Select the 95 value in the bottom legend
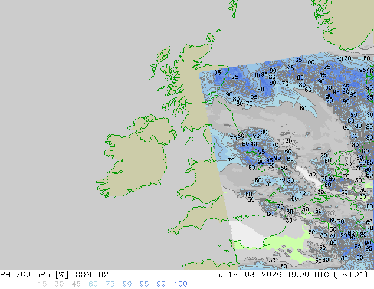 144,284
